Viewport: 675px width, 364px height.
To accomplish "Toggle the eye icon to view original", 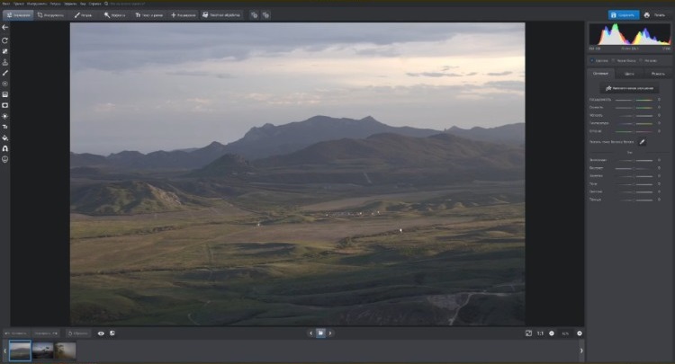I will point(101,333).
